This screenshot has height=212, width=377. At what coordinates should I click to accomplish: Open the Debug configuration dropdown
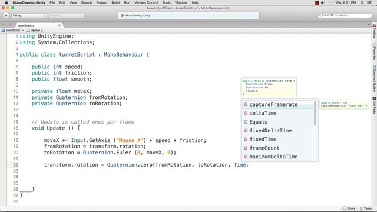[29, 15]
